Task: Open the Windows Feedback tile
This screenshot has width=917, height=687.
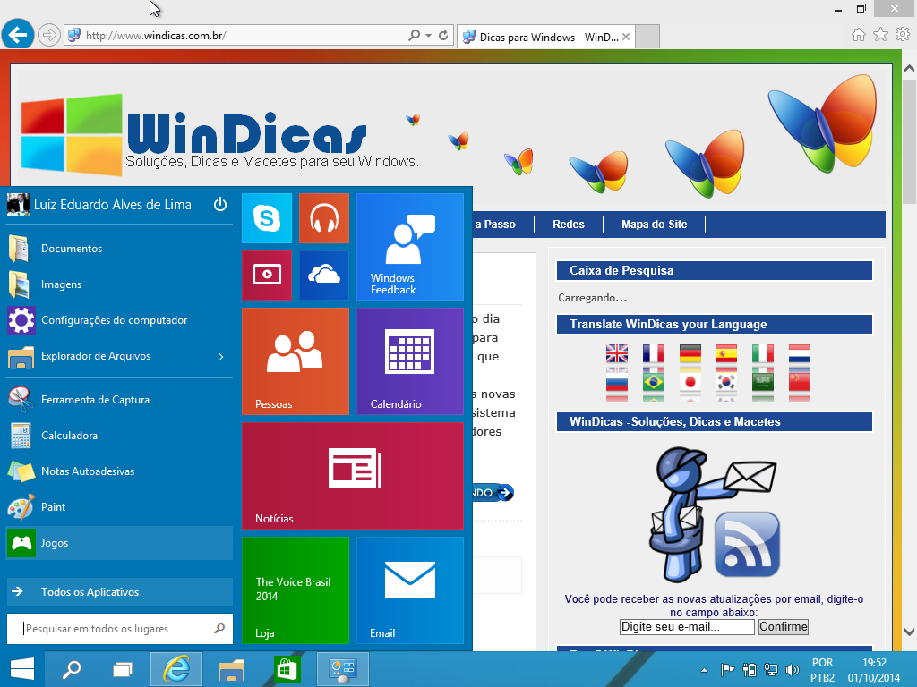Action: 410,247
